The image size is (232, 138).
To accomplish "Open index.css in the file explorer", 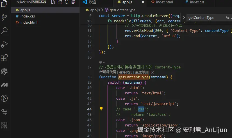I will point(45,16).
